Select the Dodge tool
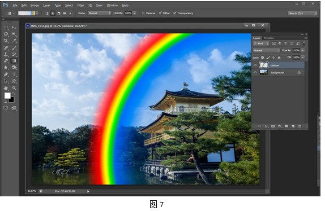This screenshot has height=211, width=325. tap(14, 68)
